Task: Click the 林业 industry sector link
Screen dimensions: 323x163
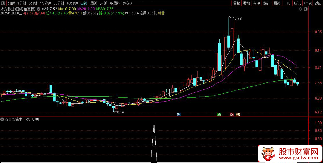Action: coord(161,13)
